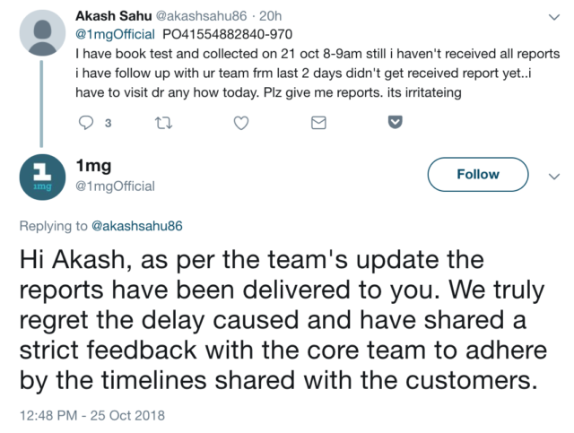Image resolution: width=574 pixels, height=433 pixels.
Task: Retweet Akash Sahu's tweet
Action: [163, 124]
